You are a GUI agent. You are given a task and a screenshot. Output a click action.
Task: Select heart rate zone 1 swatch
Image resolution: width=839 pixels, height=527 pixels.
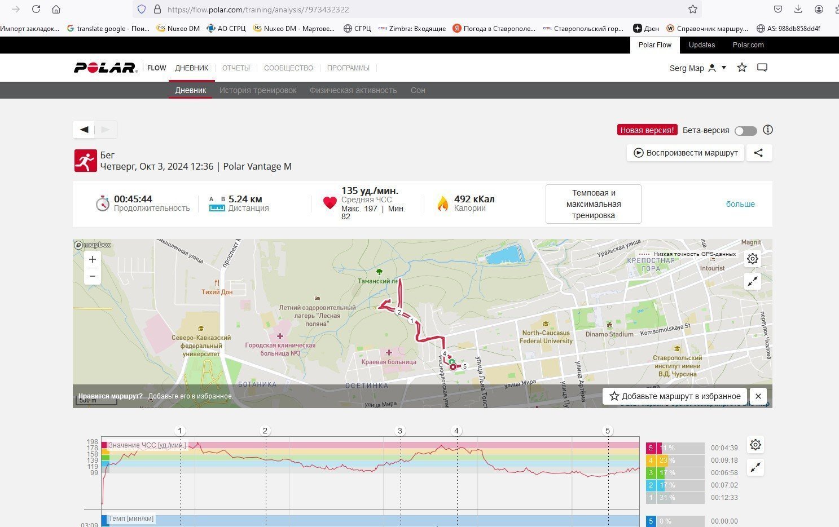click(x=651, y=498)
